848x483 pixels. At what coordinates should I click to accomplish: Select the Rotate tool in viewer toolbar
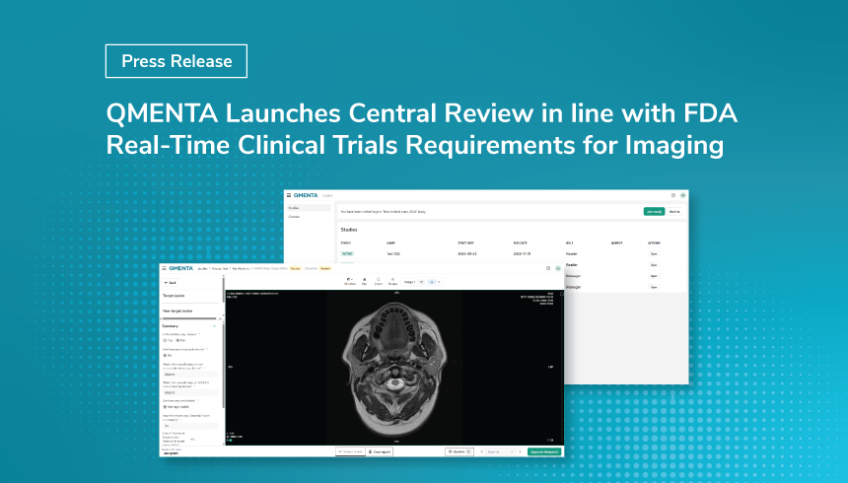pyautogui.click(x=392, y=281)
